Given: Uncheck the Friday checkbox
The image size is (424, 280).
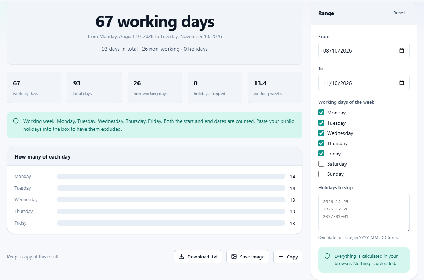Looking at the screenshot, I should point(322,154).
